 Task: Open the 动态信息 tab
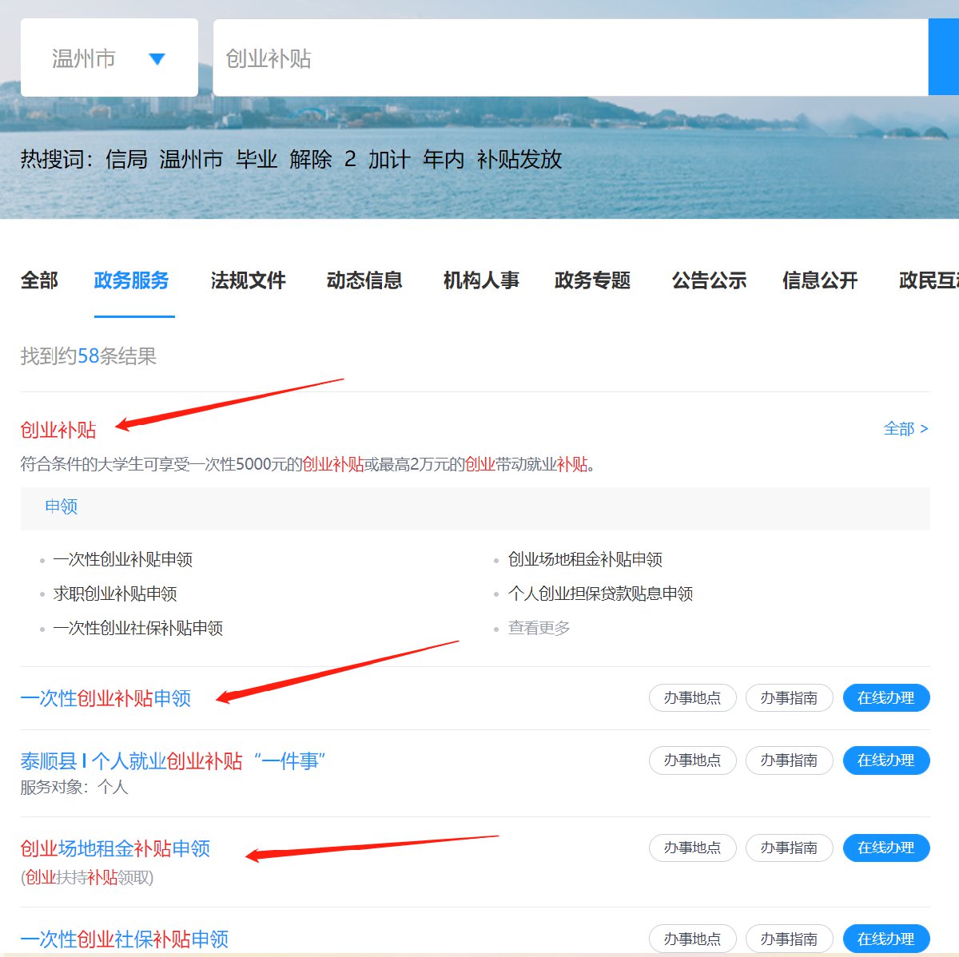tap(364, 280)
